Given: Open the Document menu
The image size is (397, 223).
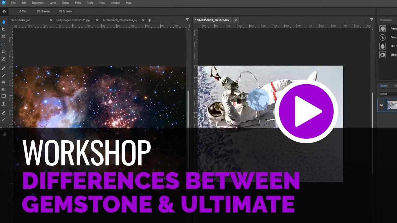Looking at the screenshot, I should tap(38, 3).
